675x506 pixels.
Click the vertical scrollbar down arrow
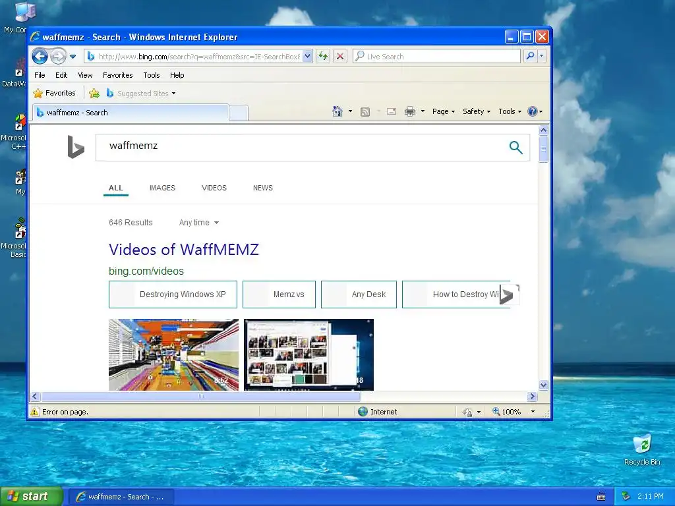tap(543, 385)
